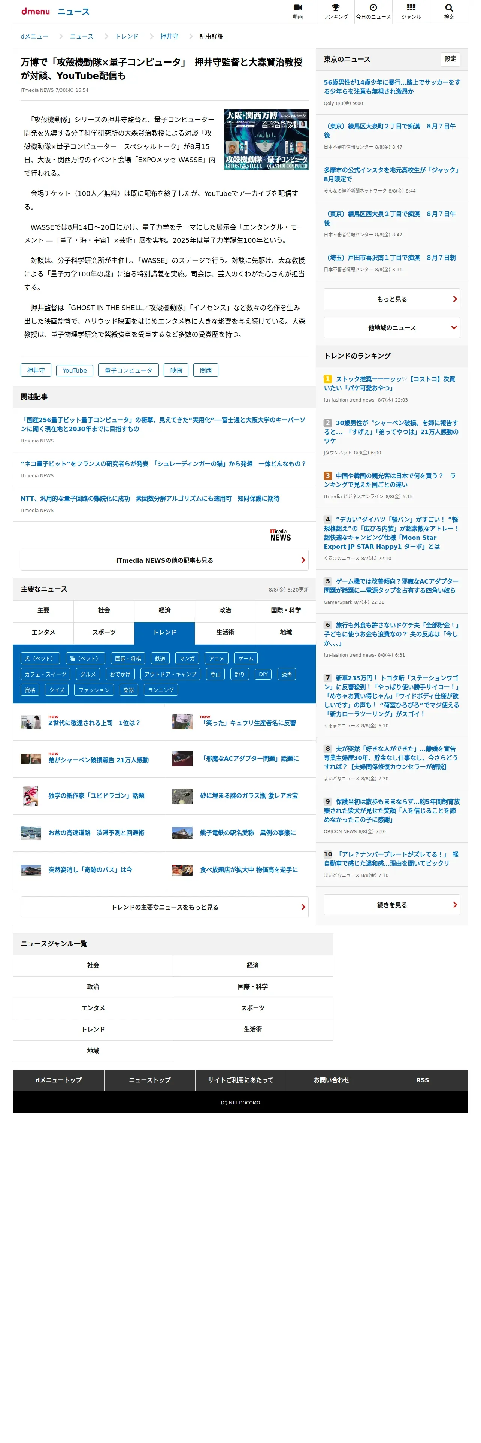The height and width of the screenshot is (1443, 481).
Task: Click the dmenu logo
Action: click(x=35, y=11)
